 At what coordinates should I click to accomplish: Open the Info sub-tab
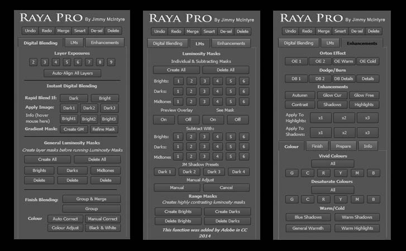pyautogui.click(x=368, y=146)
